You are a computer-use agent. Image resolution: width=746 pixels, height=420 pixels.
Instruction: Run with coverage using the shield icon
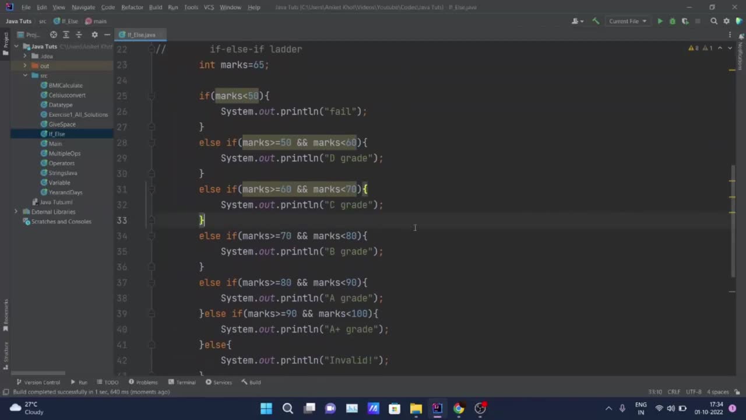click(x=685, y=21)
